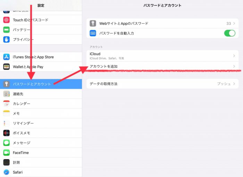Open アカウントを追加 chevron
Screen dimensions: 243x177
tap(234, 66)
